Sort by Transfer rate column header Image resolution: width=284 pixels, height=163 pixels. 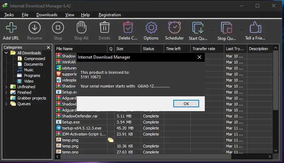pos(207,49)
